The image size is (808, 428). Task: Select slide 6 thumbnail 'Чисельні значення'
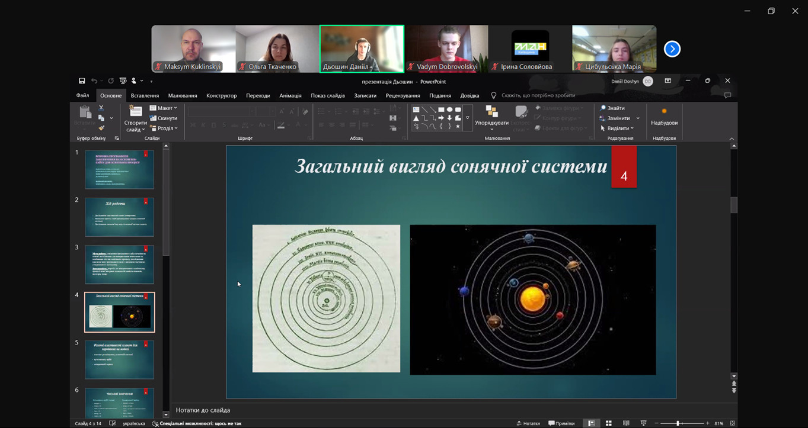coord(119,403)
